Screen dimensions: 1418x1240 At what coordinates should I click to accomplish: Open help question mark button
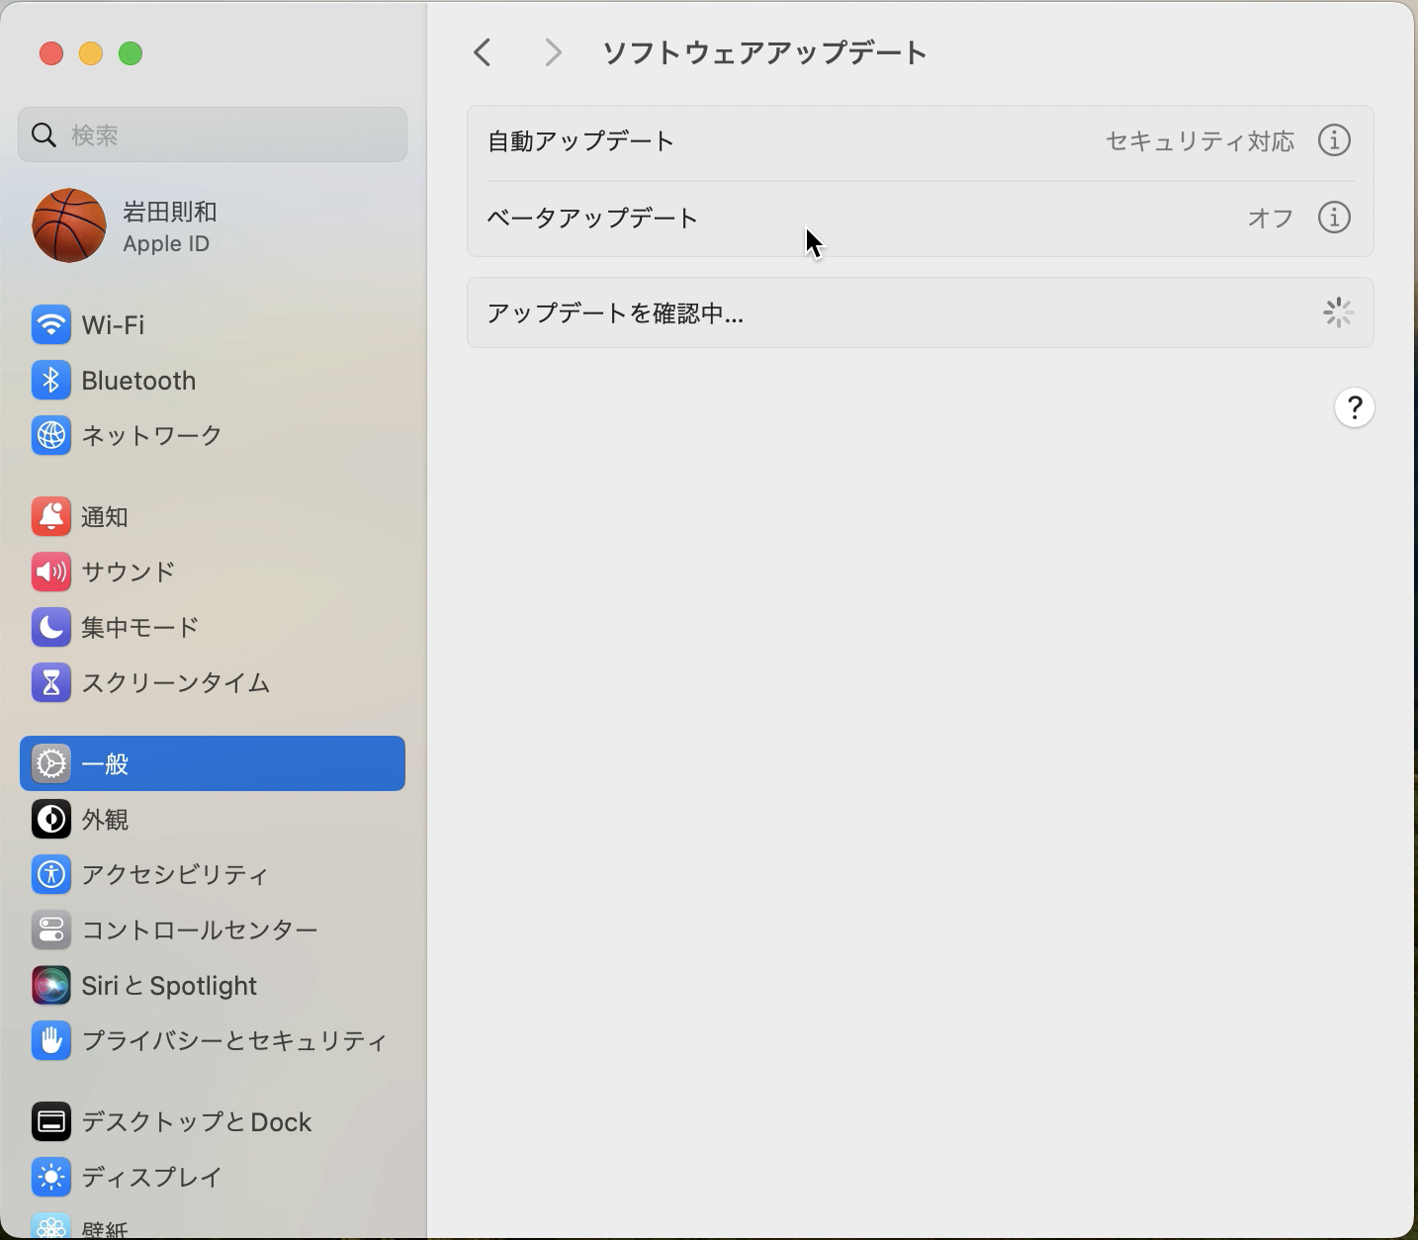point(1354,407)
